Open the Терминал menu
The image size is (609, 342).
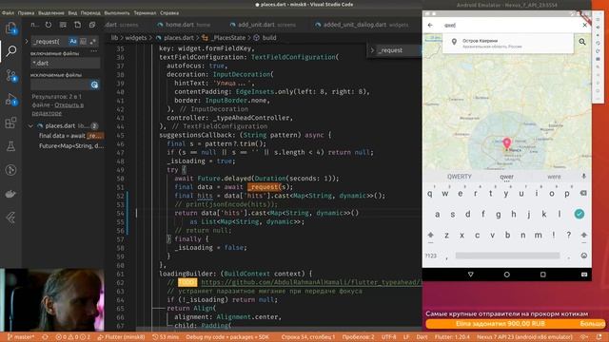click(145, 12)
